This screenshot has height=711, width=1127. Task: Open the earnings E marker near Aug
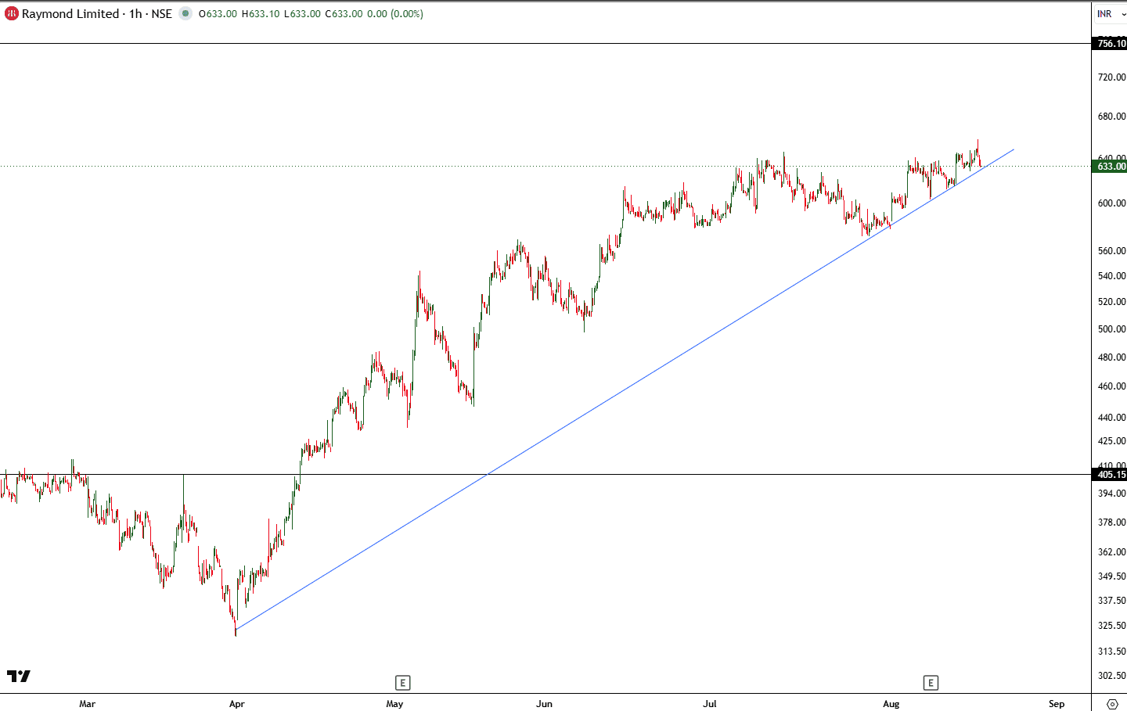click(x=931, y=683)
